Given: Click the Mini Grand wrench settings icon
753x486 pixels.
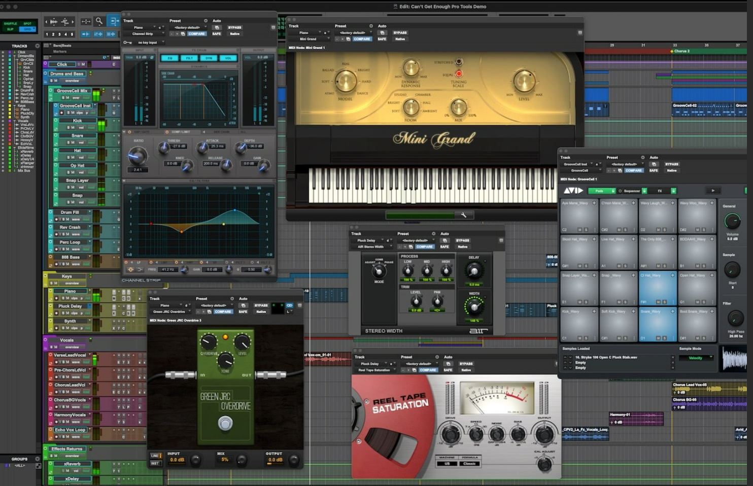Looking at the screenshot, I should (463, 215).
